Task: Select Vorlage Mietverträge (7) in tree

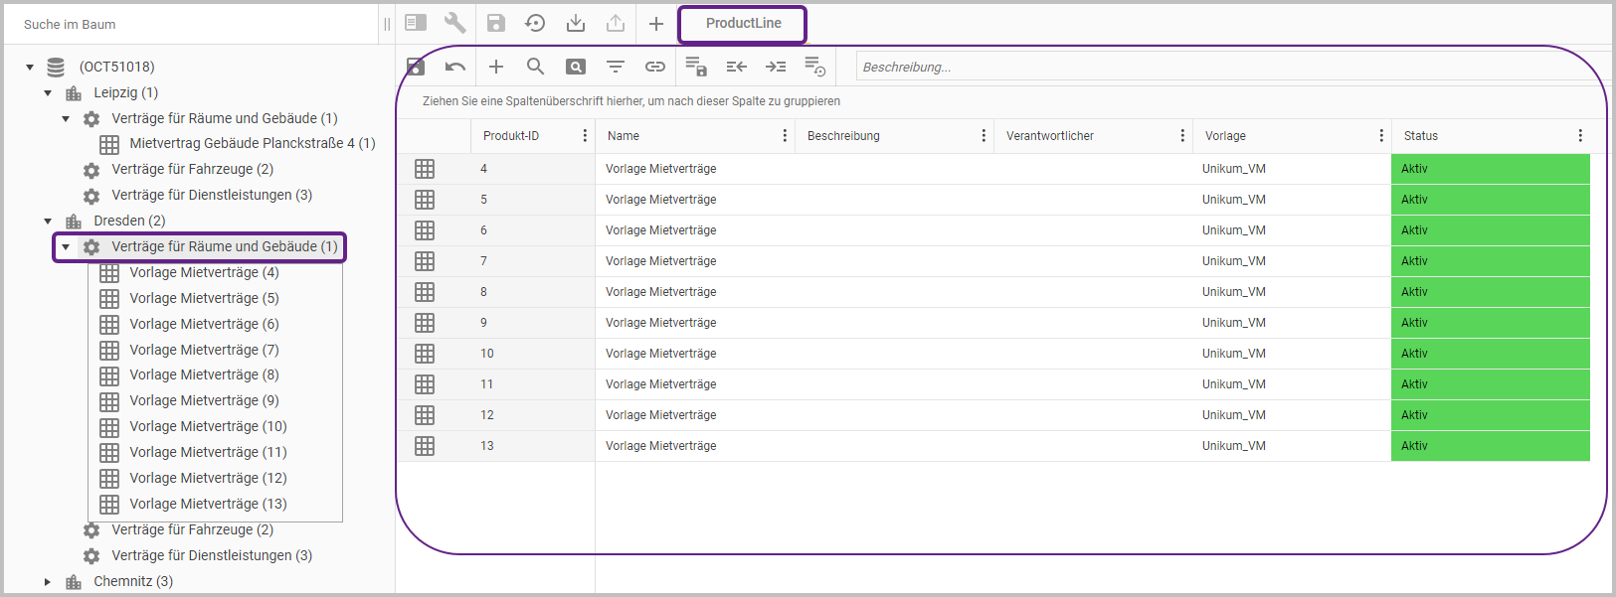Action: (204, 350)
